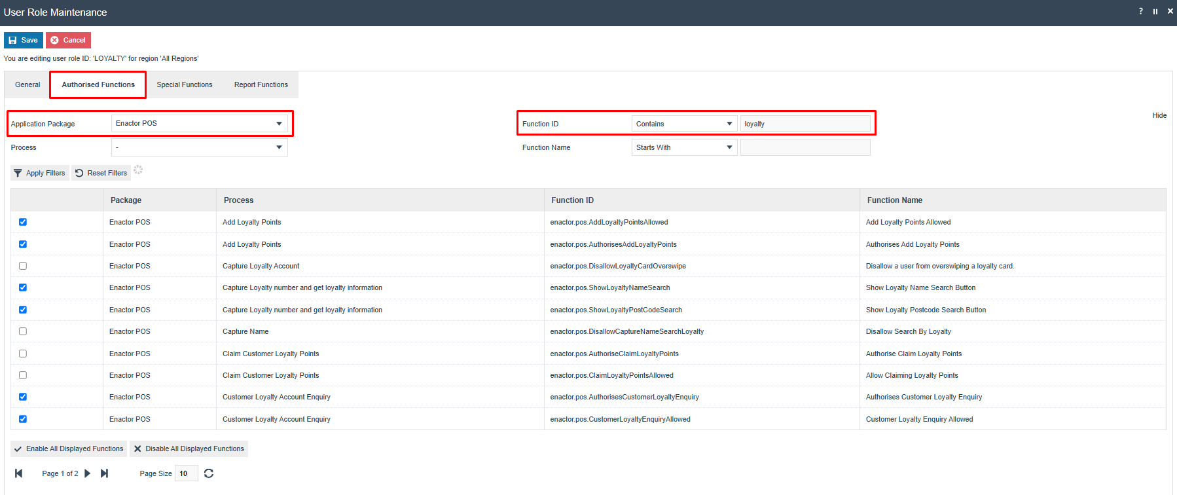Save the user role changes
The image size is (1177, 495).
[x=24, y=40]
